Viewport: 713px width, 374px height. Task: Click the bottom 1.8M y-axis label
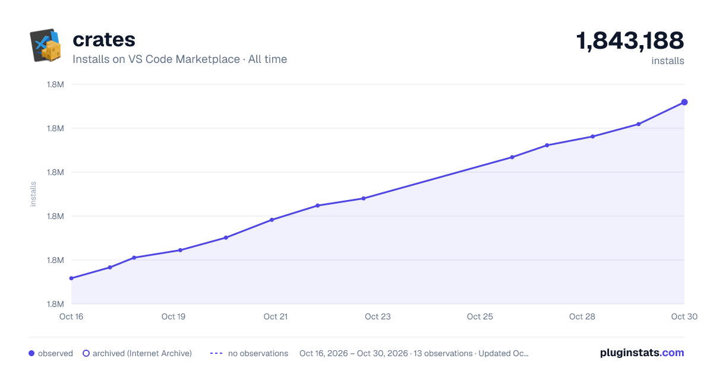55,304
